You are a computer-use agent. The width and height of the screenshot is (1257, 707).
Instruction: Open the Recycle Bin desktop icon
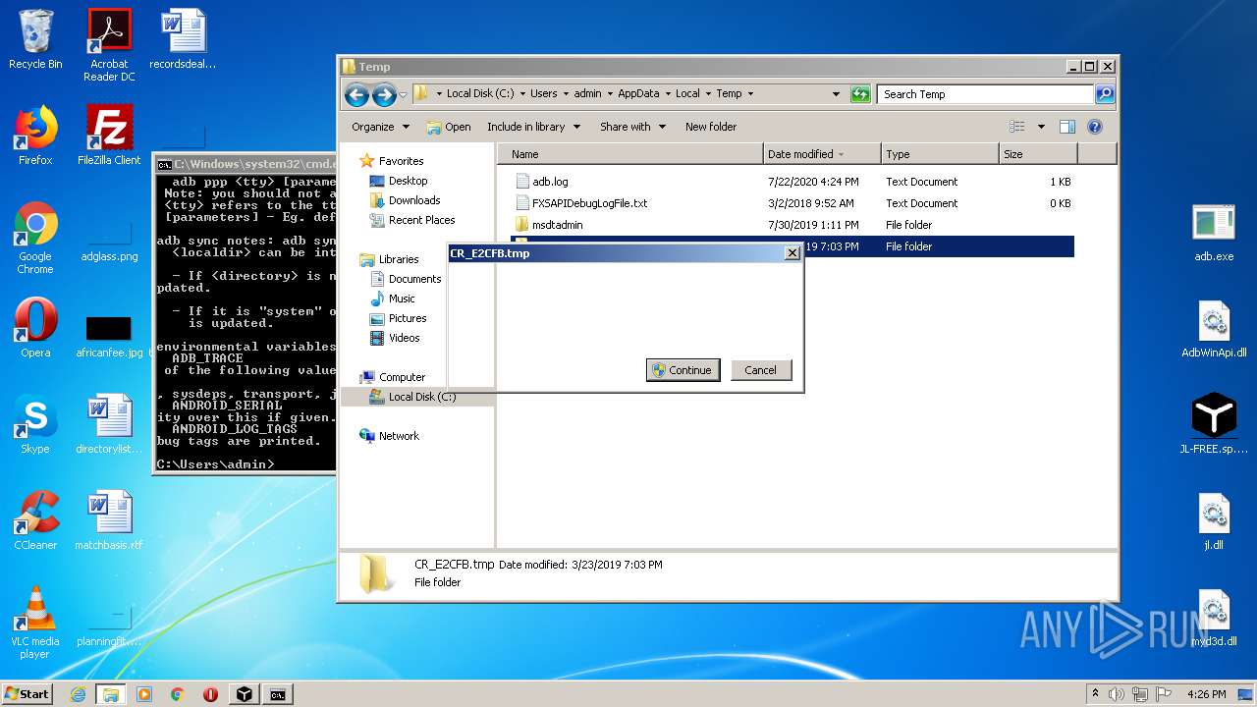coord(35,39)
